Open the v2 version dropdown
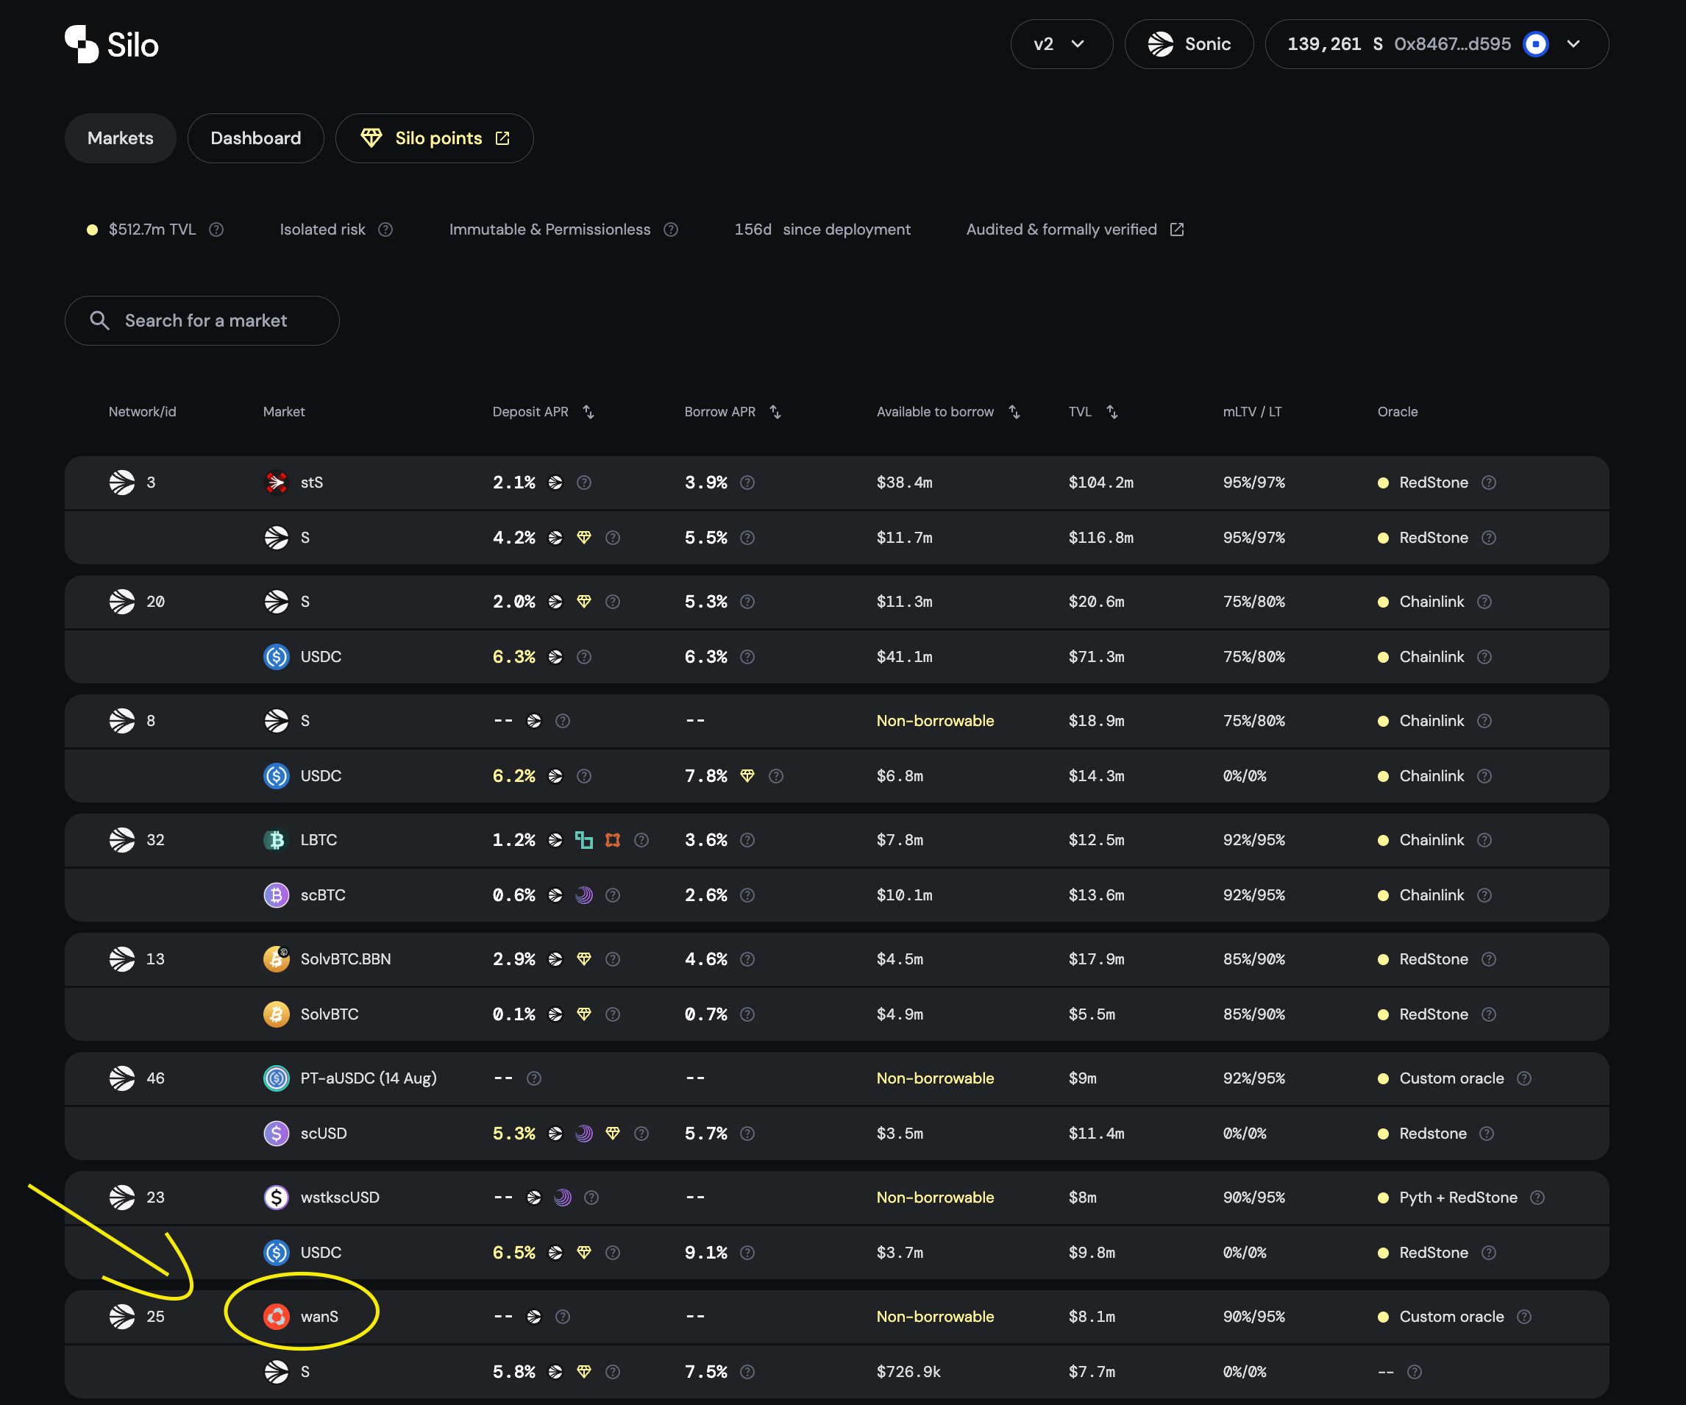This screenshot has height=1405, width=1686. pos(1061,44)
